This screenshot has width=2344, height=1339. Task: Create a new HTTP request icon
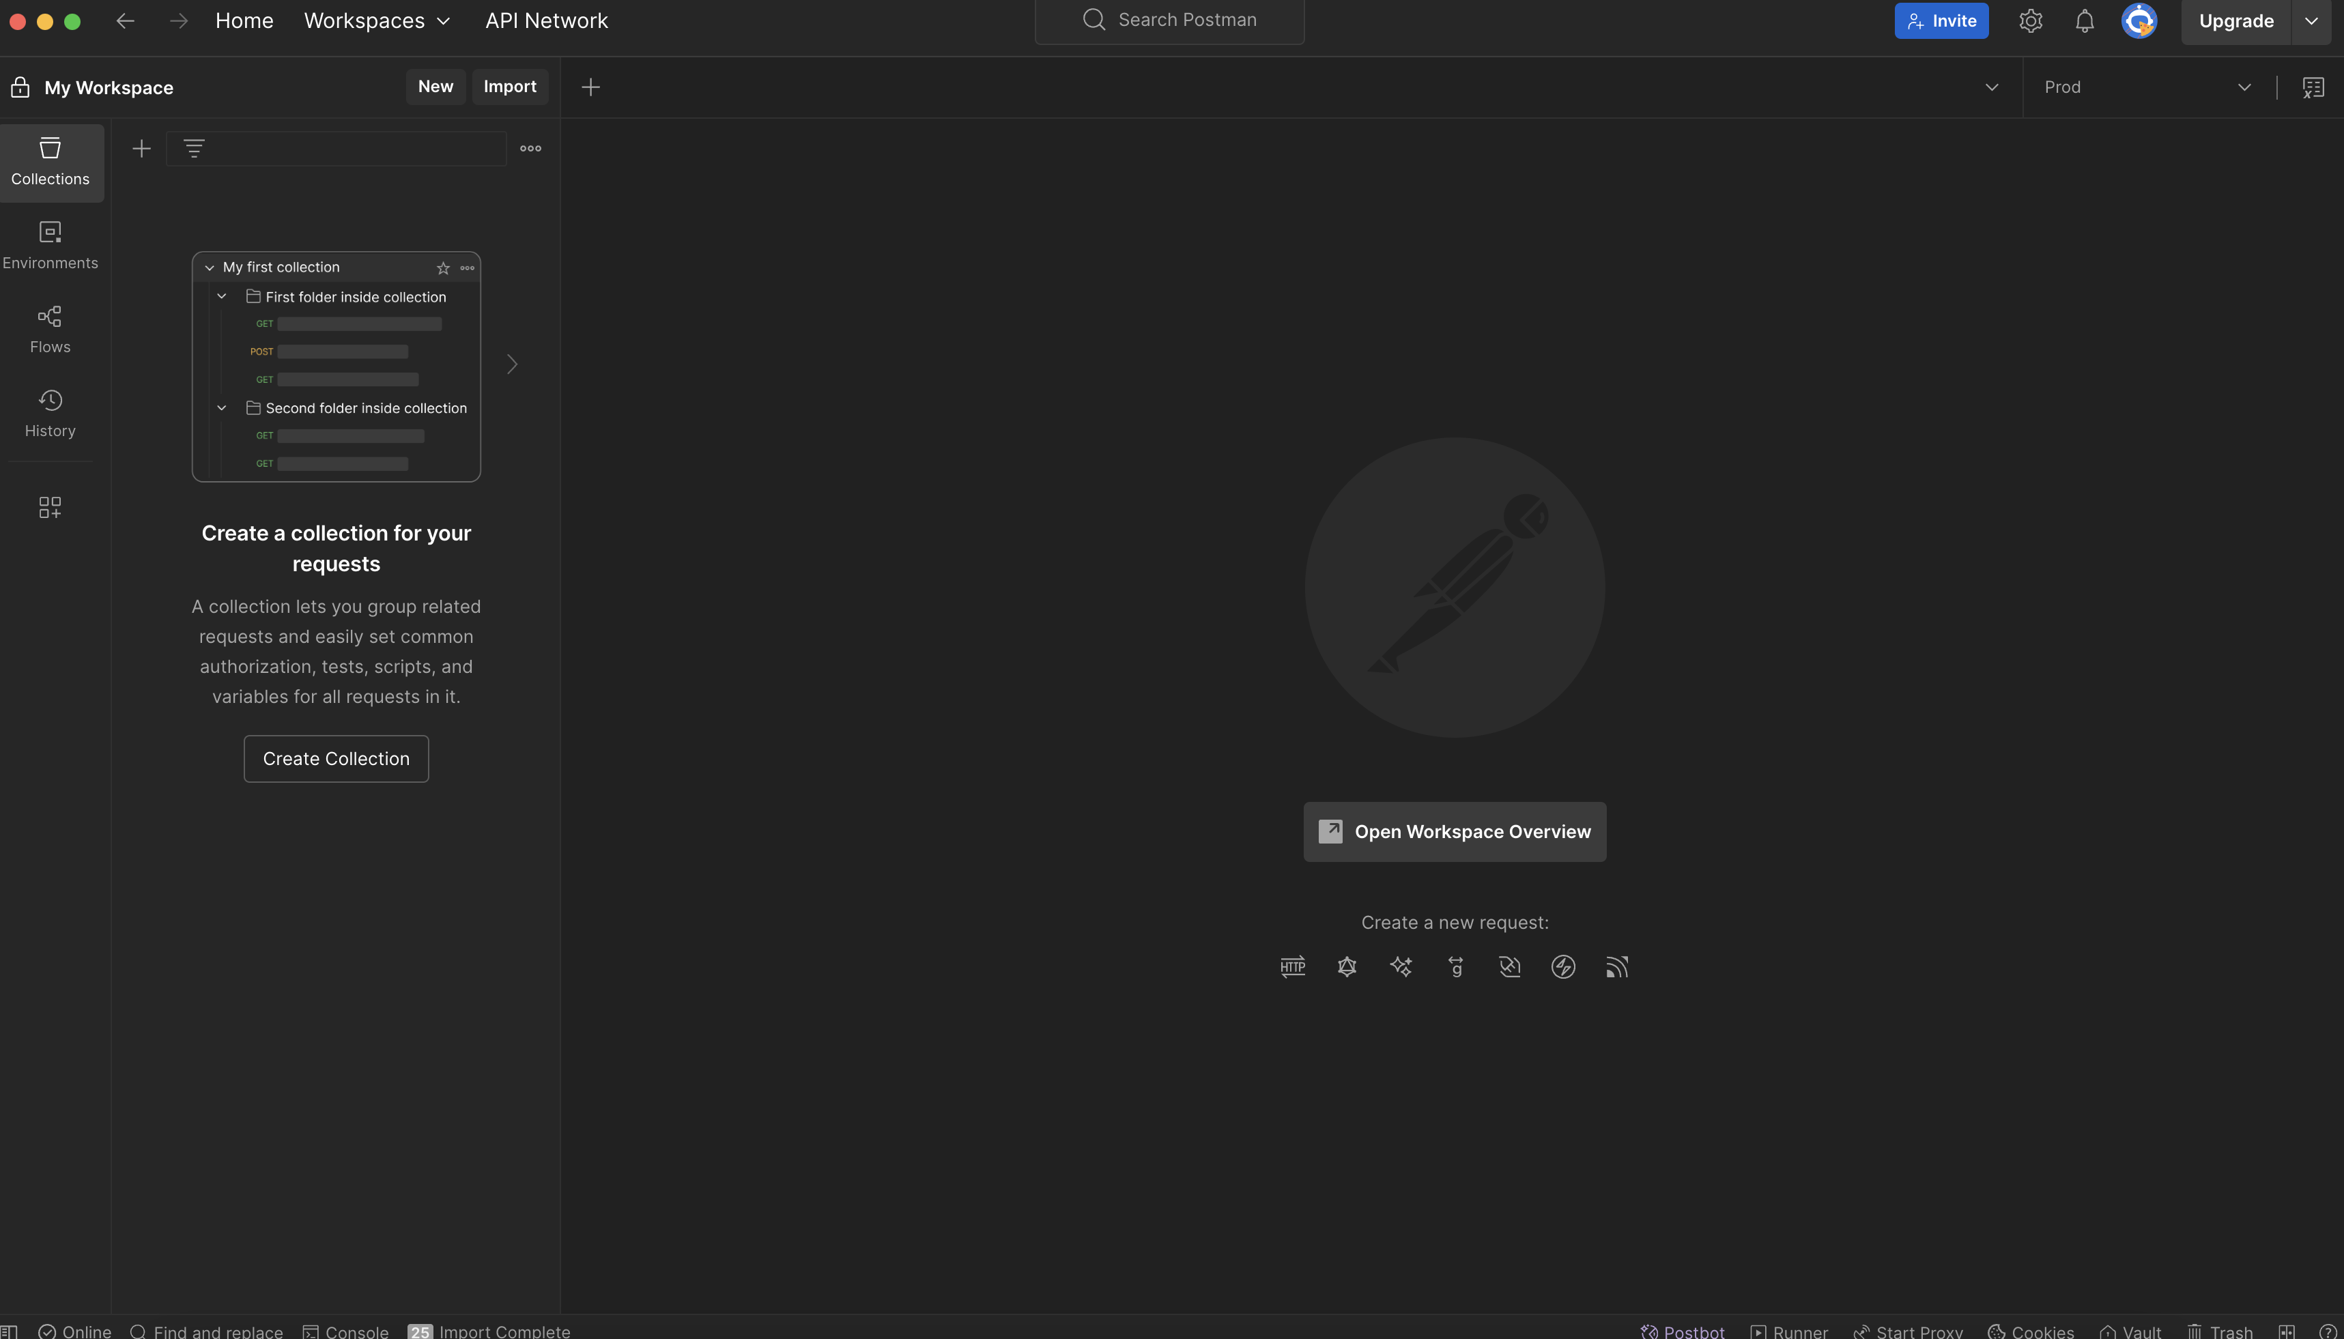click(1292, 966)
